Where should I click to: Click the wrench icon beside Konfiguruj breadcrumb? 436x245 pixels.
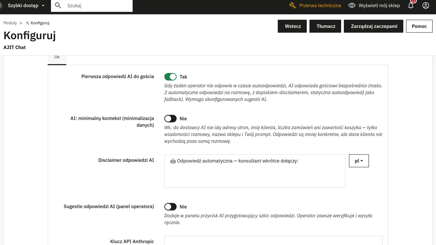28,23
